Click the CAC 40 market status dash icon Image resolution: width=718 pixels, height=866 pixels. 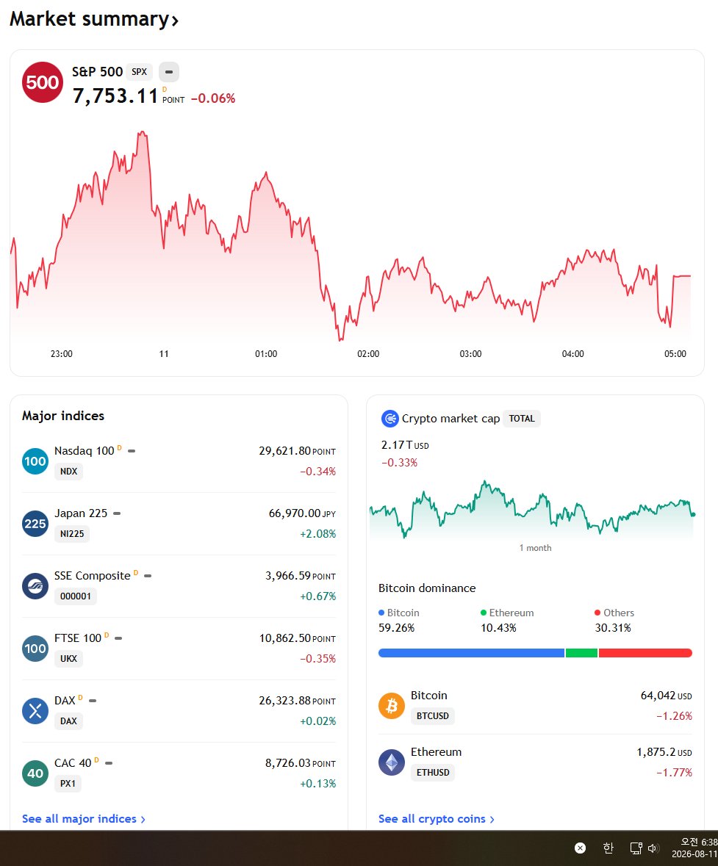click(x=109, y=763)
